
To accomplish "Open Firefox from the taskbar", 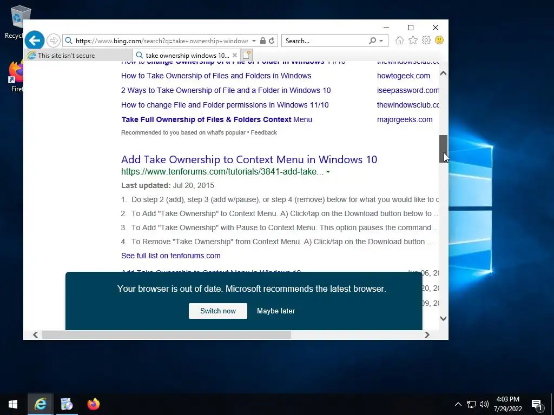I will [93, 404].
